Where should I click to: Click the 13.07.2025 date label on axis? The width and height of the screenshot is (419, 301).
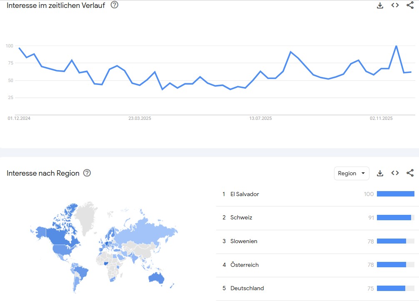[260, 119]
